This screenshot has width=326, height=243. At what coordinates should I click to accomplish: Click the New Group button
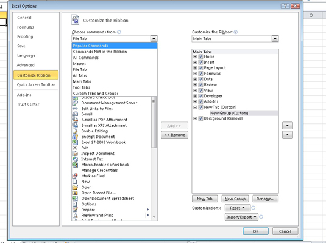point(235,199)
